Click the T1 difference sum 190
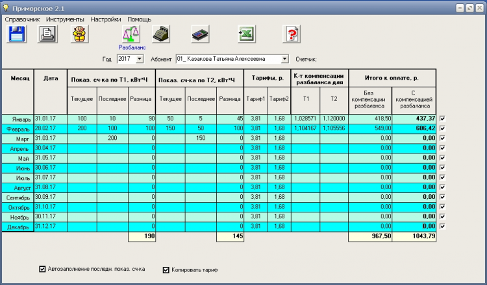Screen dimensions: 487x285 142,236
